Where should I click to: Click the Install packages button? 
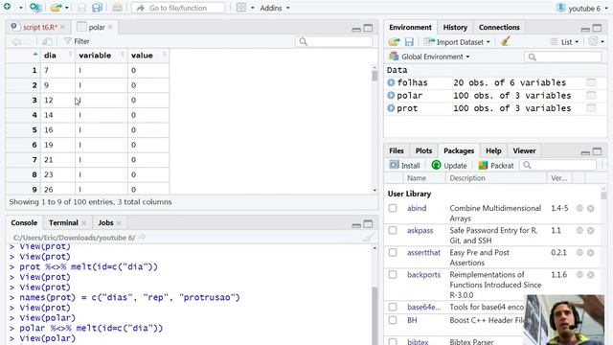pos(404,166)
